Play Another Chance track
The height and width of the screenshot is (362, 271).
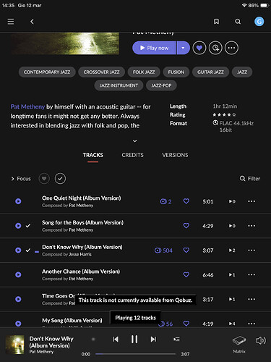(x=18, y=274)
